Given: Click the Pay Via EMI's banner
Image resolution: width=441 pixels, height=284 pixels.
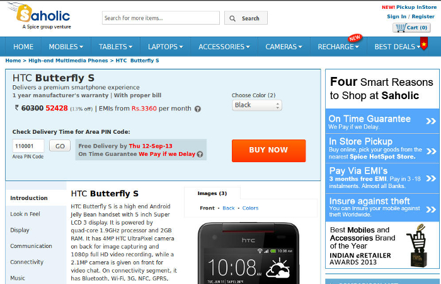Looking at the screenshot, I should (x=382, y=179).
